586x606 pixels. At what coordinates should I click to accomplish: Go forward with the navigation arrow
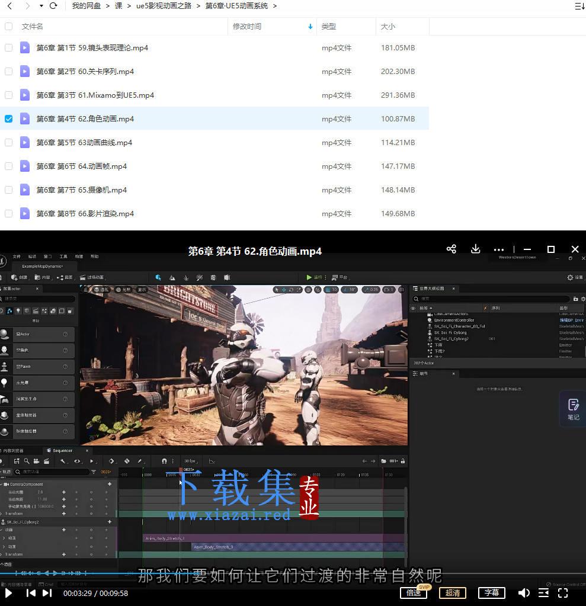(27, 6)
